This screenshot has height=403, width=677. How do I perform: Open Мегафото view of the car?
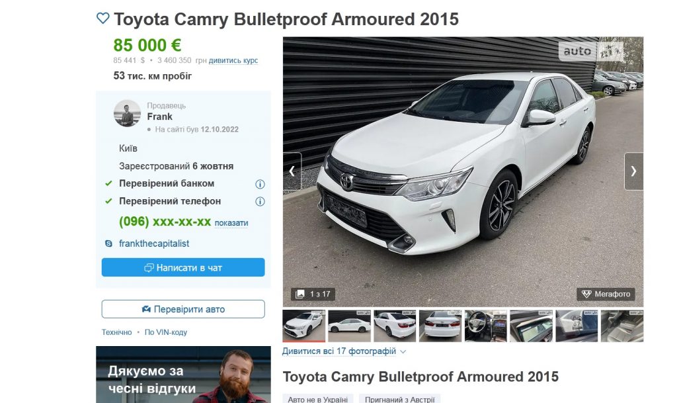click(x=606, y=294)
